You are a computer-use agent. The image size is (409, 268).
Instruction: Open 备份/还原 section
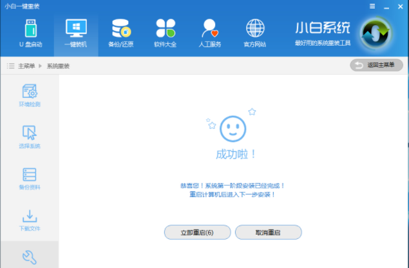[x=121, y=33]
